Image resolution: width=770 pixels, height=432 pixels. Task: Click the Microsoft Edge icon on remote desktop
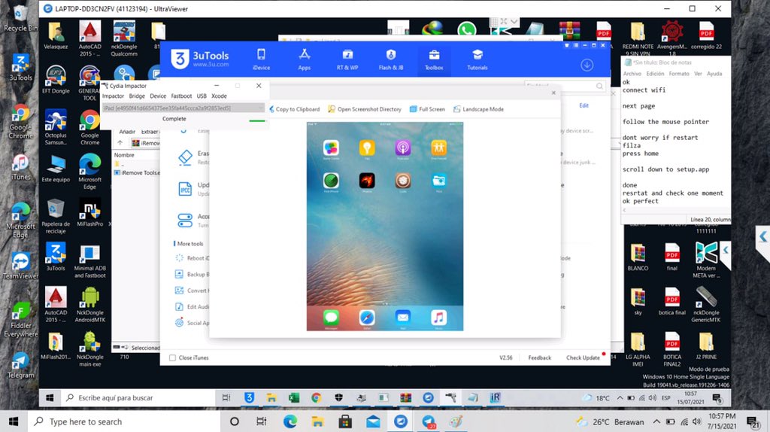[90, 171]
